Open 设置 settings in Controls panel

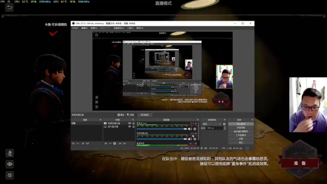(x=241, y=139)
